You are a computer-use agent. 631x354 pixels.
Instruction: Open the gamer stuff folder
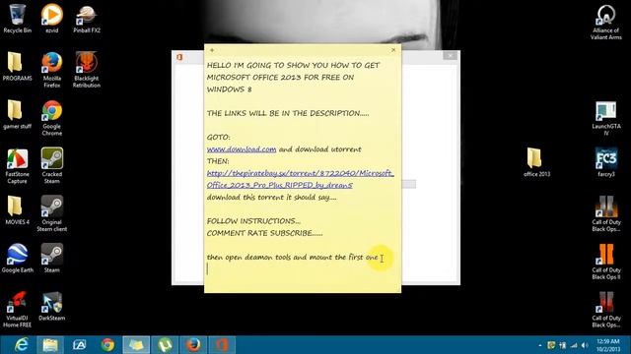pyautogui.click(x=17, y=115)
